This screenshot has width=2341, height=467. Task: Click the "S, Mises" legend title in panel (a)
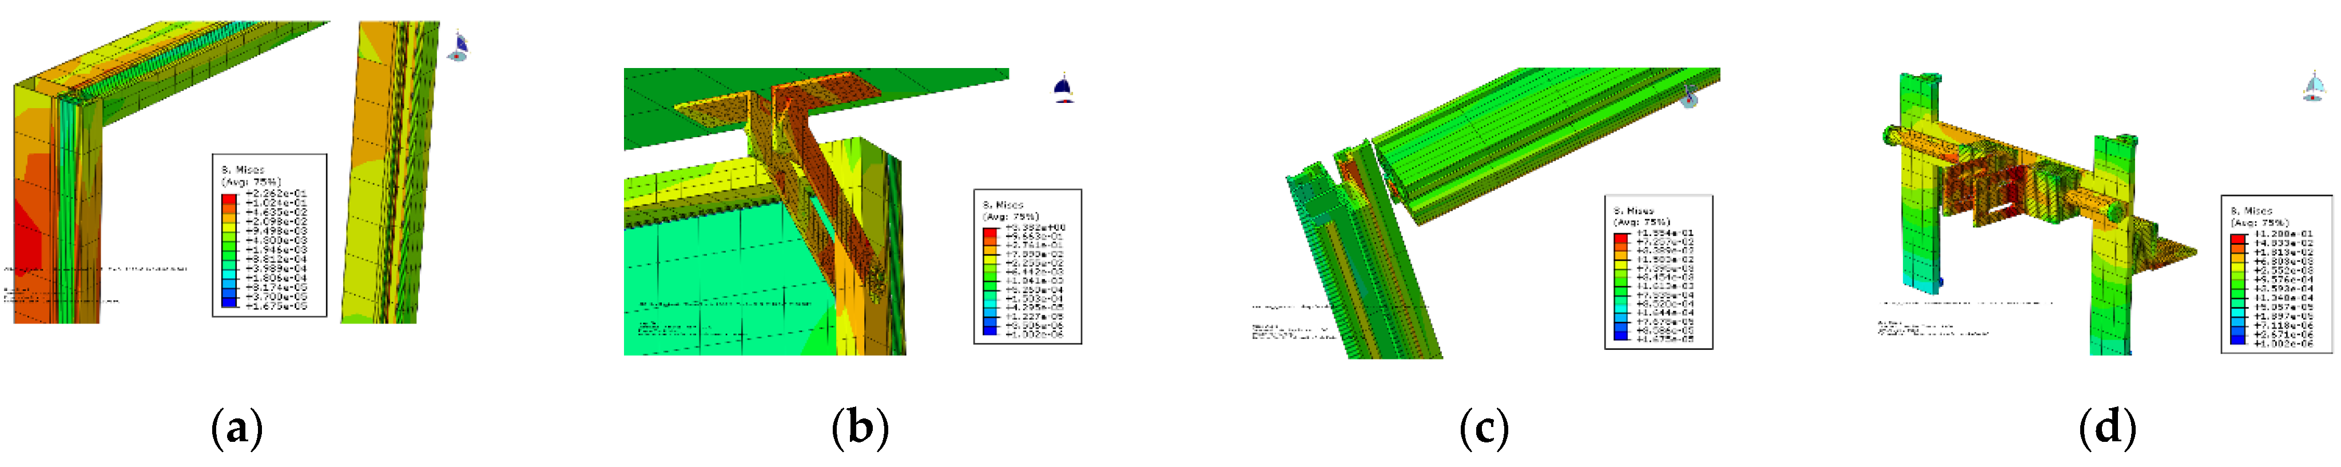click(x=243, y=170)
